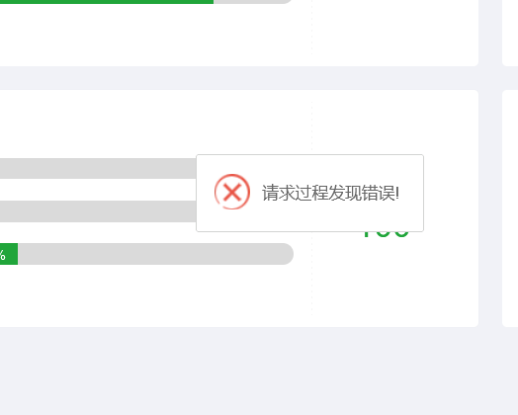
Task: Click the green filled part of top progress bar
Action: click(107, 1)
